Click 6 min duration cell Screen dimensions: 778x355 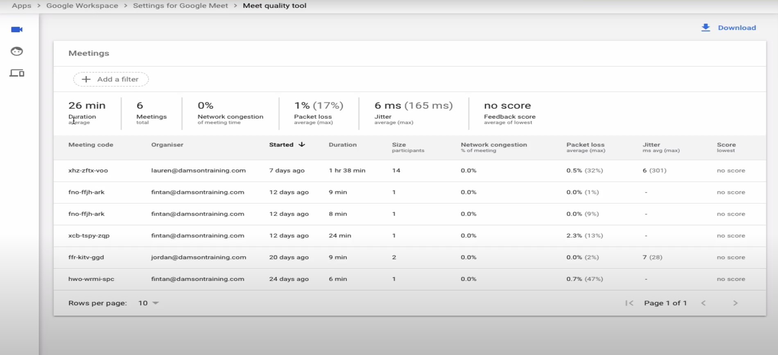point(338,279)
